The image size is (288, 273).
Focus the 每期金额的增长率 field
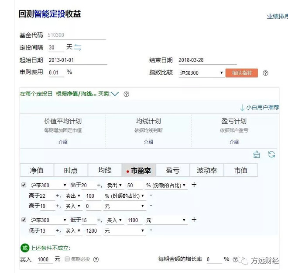(214, 259)
